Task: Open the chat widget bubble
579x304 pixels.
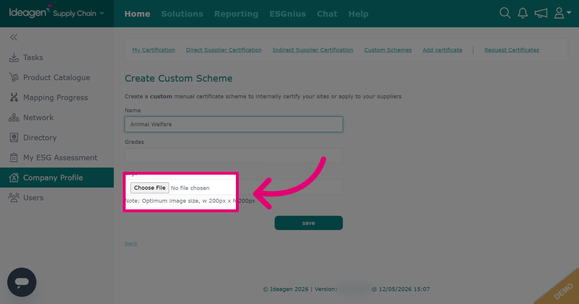Action: pos(22,282)
